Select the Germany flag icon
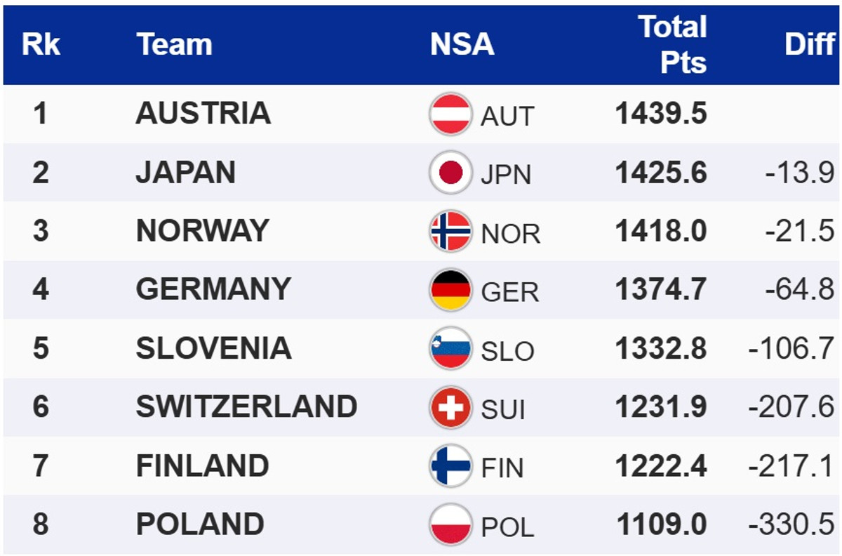 coord(450,290)
